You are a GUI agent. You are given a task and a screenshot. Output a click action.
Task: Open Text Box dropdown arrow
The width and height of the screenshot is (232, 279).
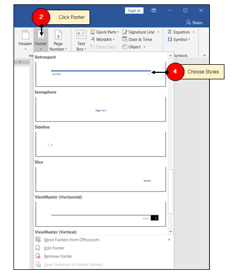tap(85, 49)
